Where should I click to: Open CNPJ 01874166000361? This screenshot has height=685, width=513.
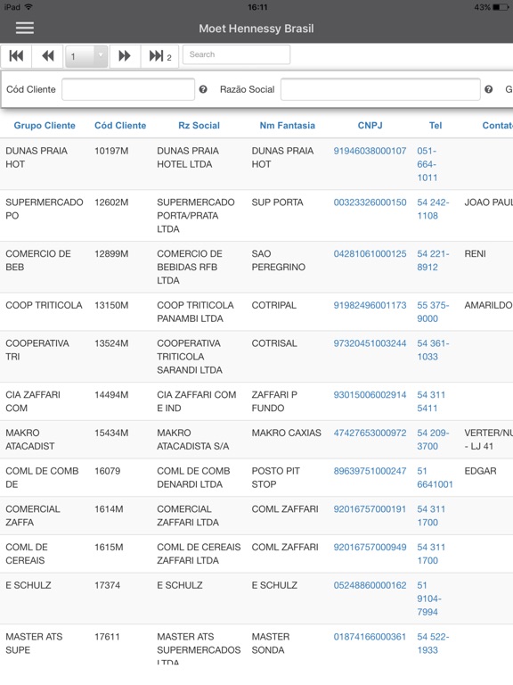tap(370, 637)
